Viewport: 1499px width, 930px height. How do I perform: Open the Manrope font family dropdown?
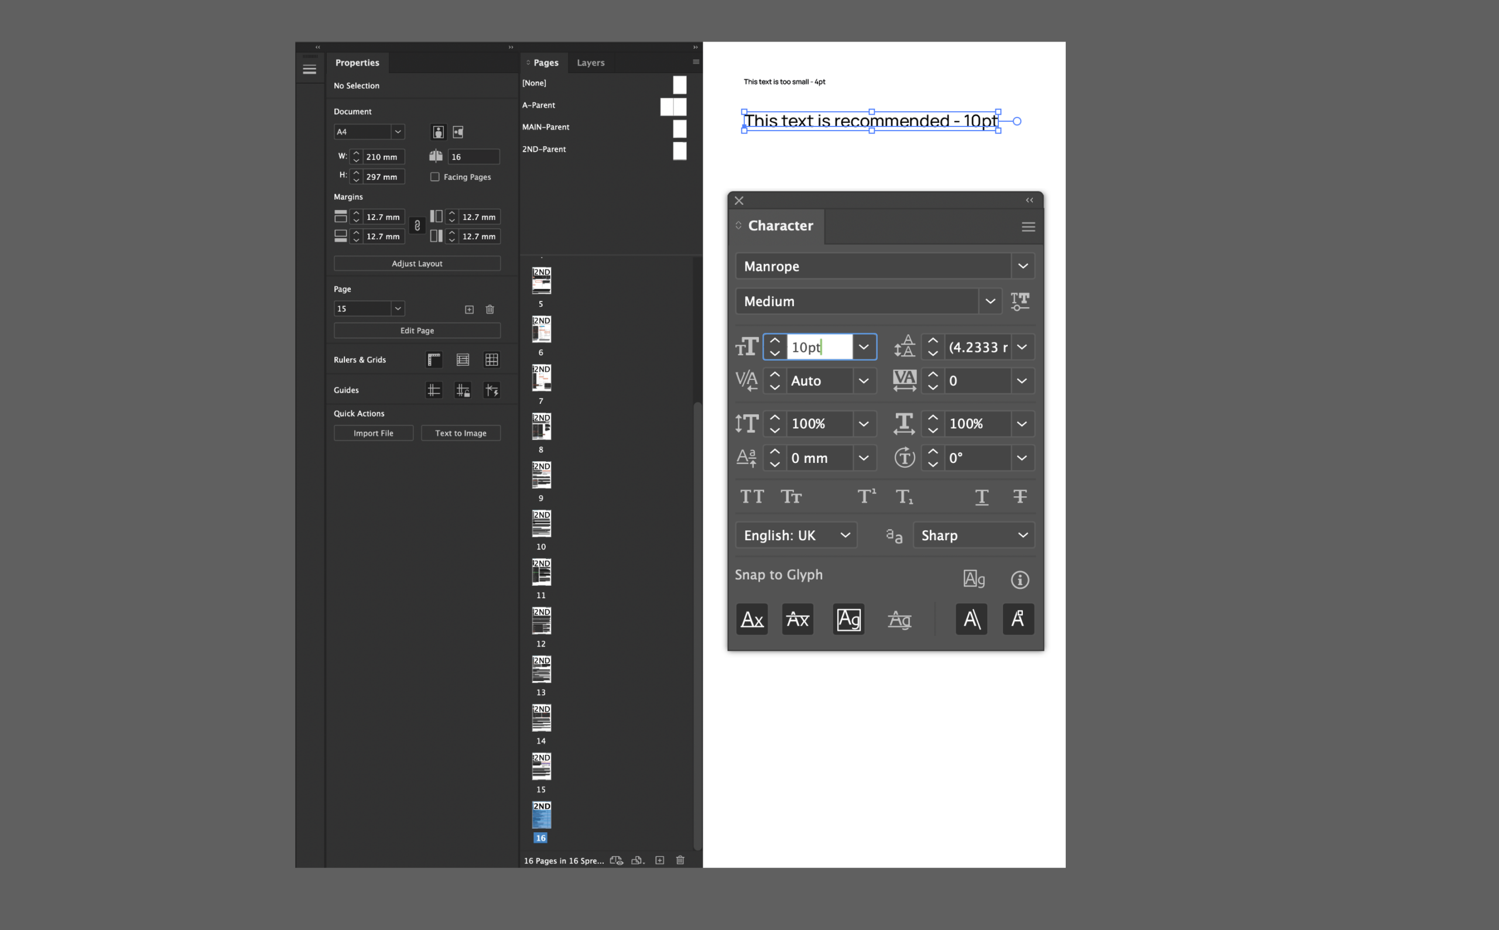coord(1024,266)
